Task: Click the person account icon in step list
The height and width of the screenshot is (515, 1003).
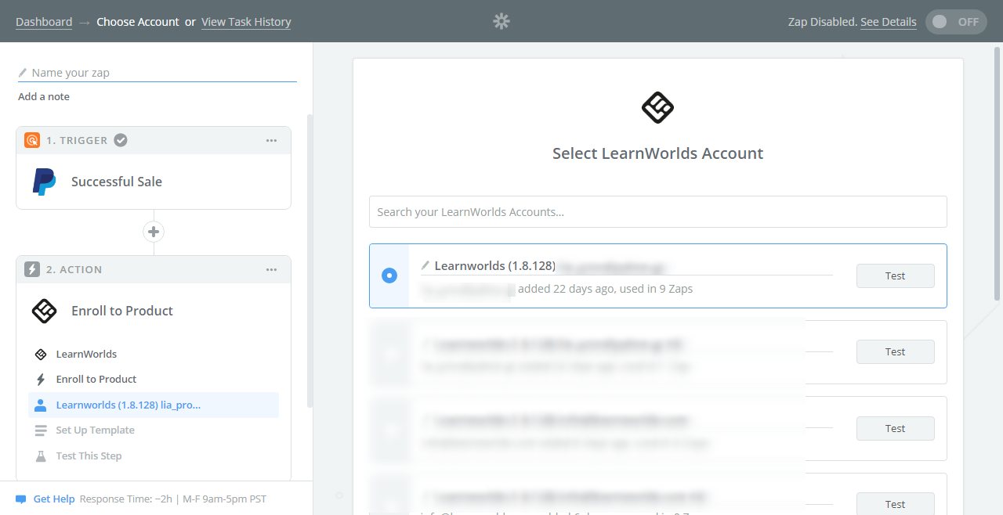Action: coord(41,405)
